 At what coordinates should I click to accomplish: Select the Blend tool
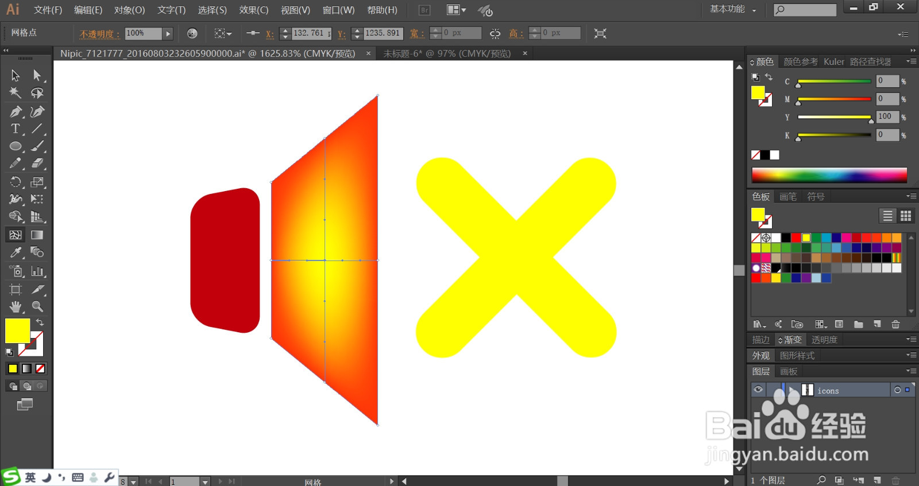point(37,252)
